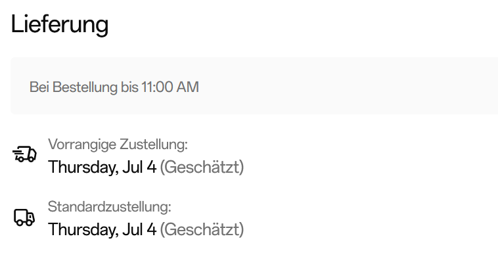Click the "11:00 AM" cutoff time

(170, 87)
